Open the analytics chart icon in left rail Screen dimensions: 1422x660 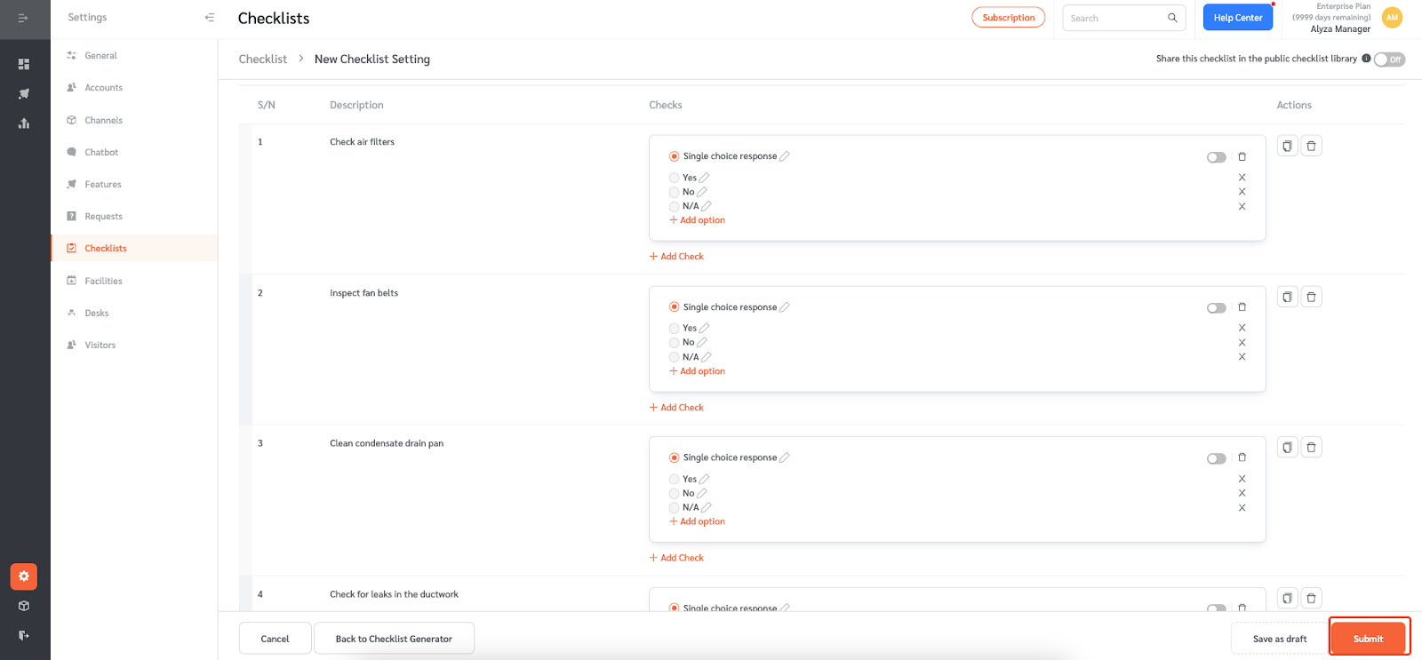24,123
